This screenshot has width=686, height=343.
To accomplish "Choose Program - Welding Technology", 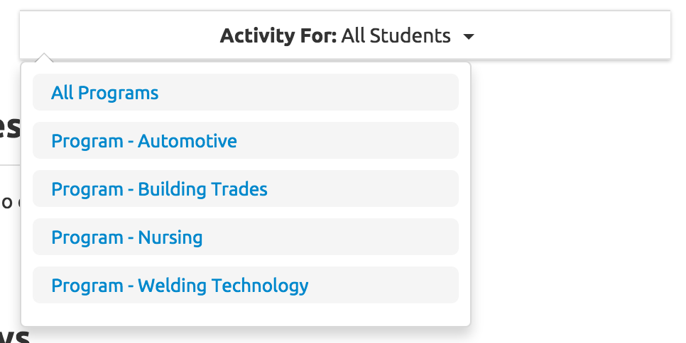I will click(x=180, y=286).
